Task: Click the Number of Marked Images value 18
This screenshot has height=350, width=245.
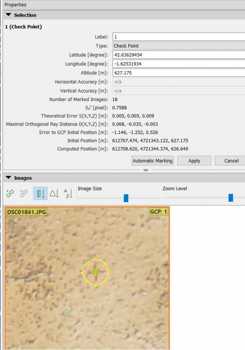Action: 115,99
